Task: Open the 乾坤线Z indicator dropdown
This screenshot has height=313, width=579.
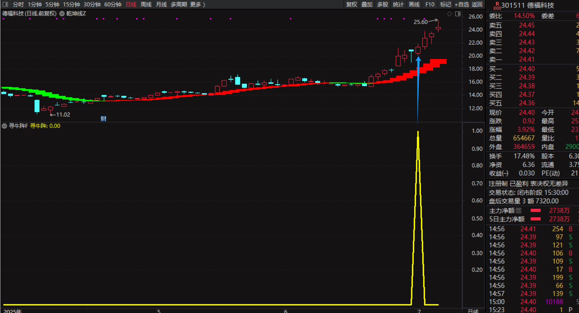Action: point(62,14)
